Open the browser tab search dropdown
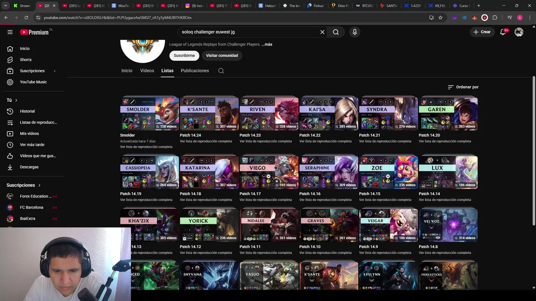 click(5, 6)
